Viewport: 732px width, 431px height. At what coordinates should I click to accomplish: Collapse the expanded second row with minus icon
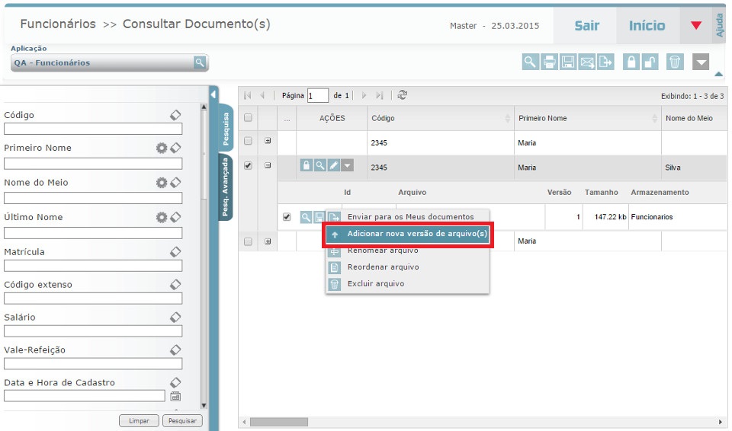coord(268,166)
